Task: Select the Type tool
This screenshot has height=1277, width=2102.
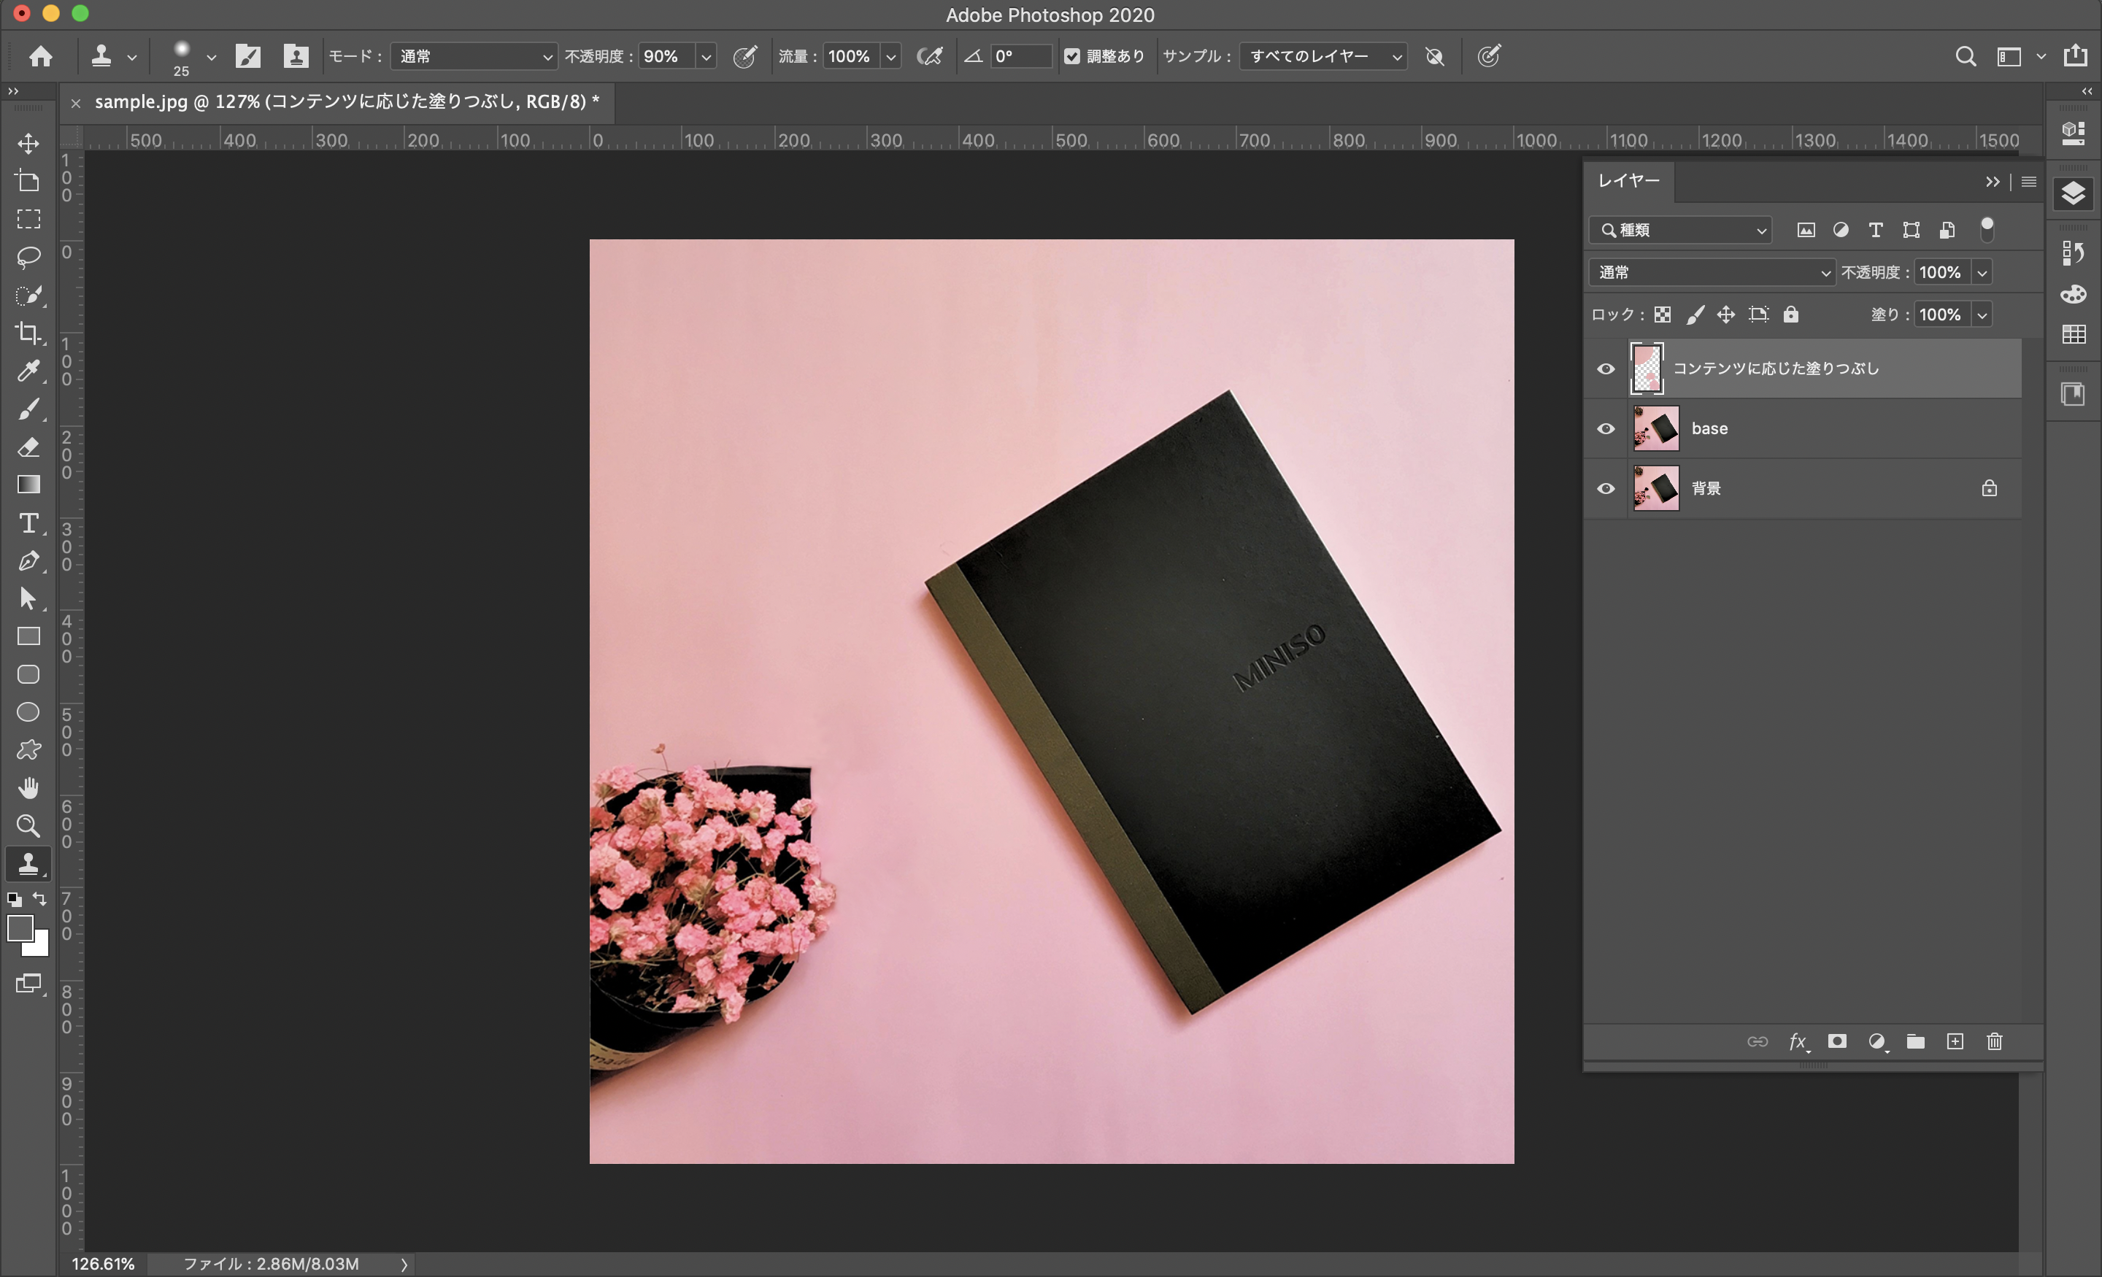Action: pyautogui.click(x=28, y=523)
